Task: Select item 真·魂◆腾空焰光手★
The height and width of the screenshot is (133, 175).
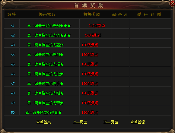Action: tap(46, 84)
